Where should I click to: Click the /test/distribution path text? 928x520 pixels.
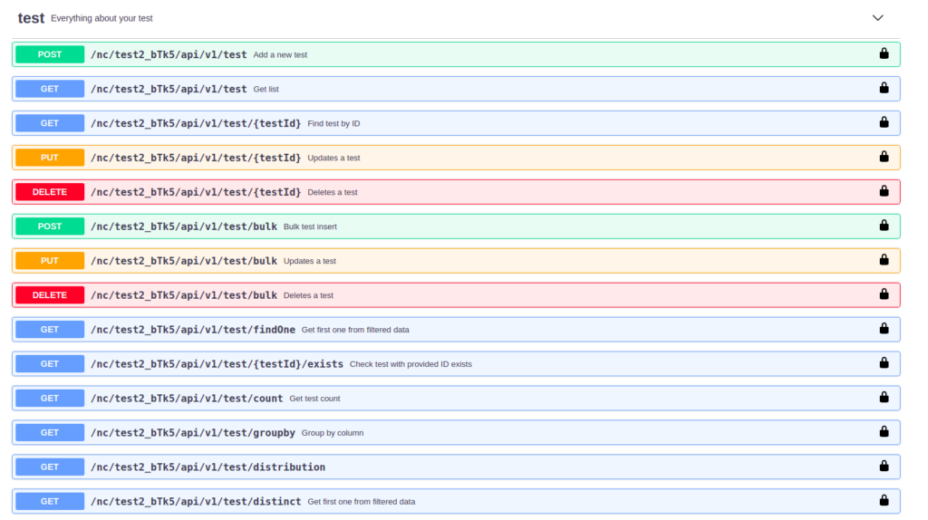pos(208,467)
